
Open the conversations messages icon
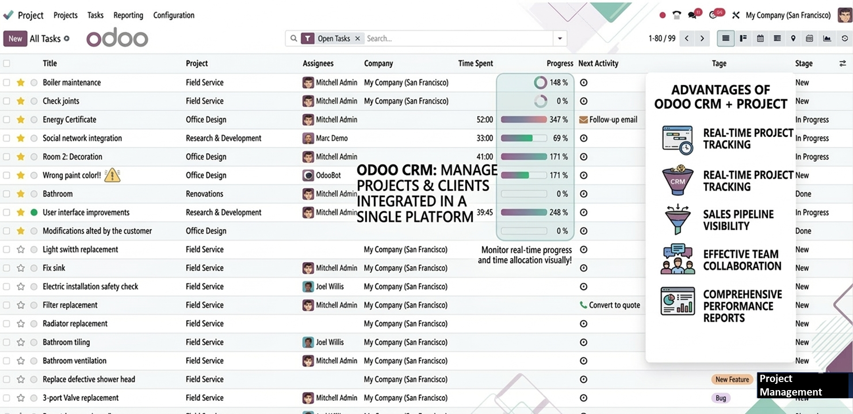[692, 15]
